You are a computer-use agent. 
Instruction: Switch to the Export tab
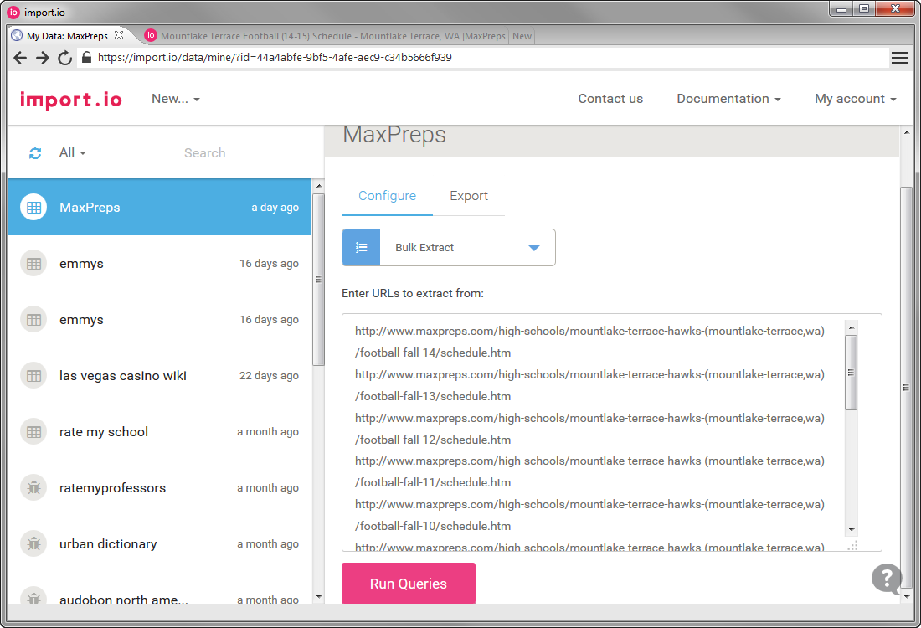click(x=469, y=196)
